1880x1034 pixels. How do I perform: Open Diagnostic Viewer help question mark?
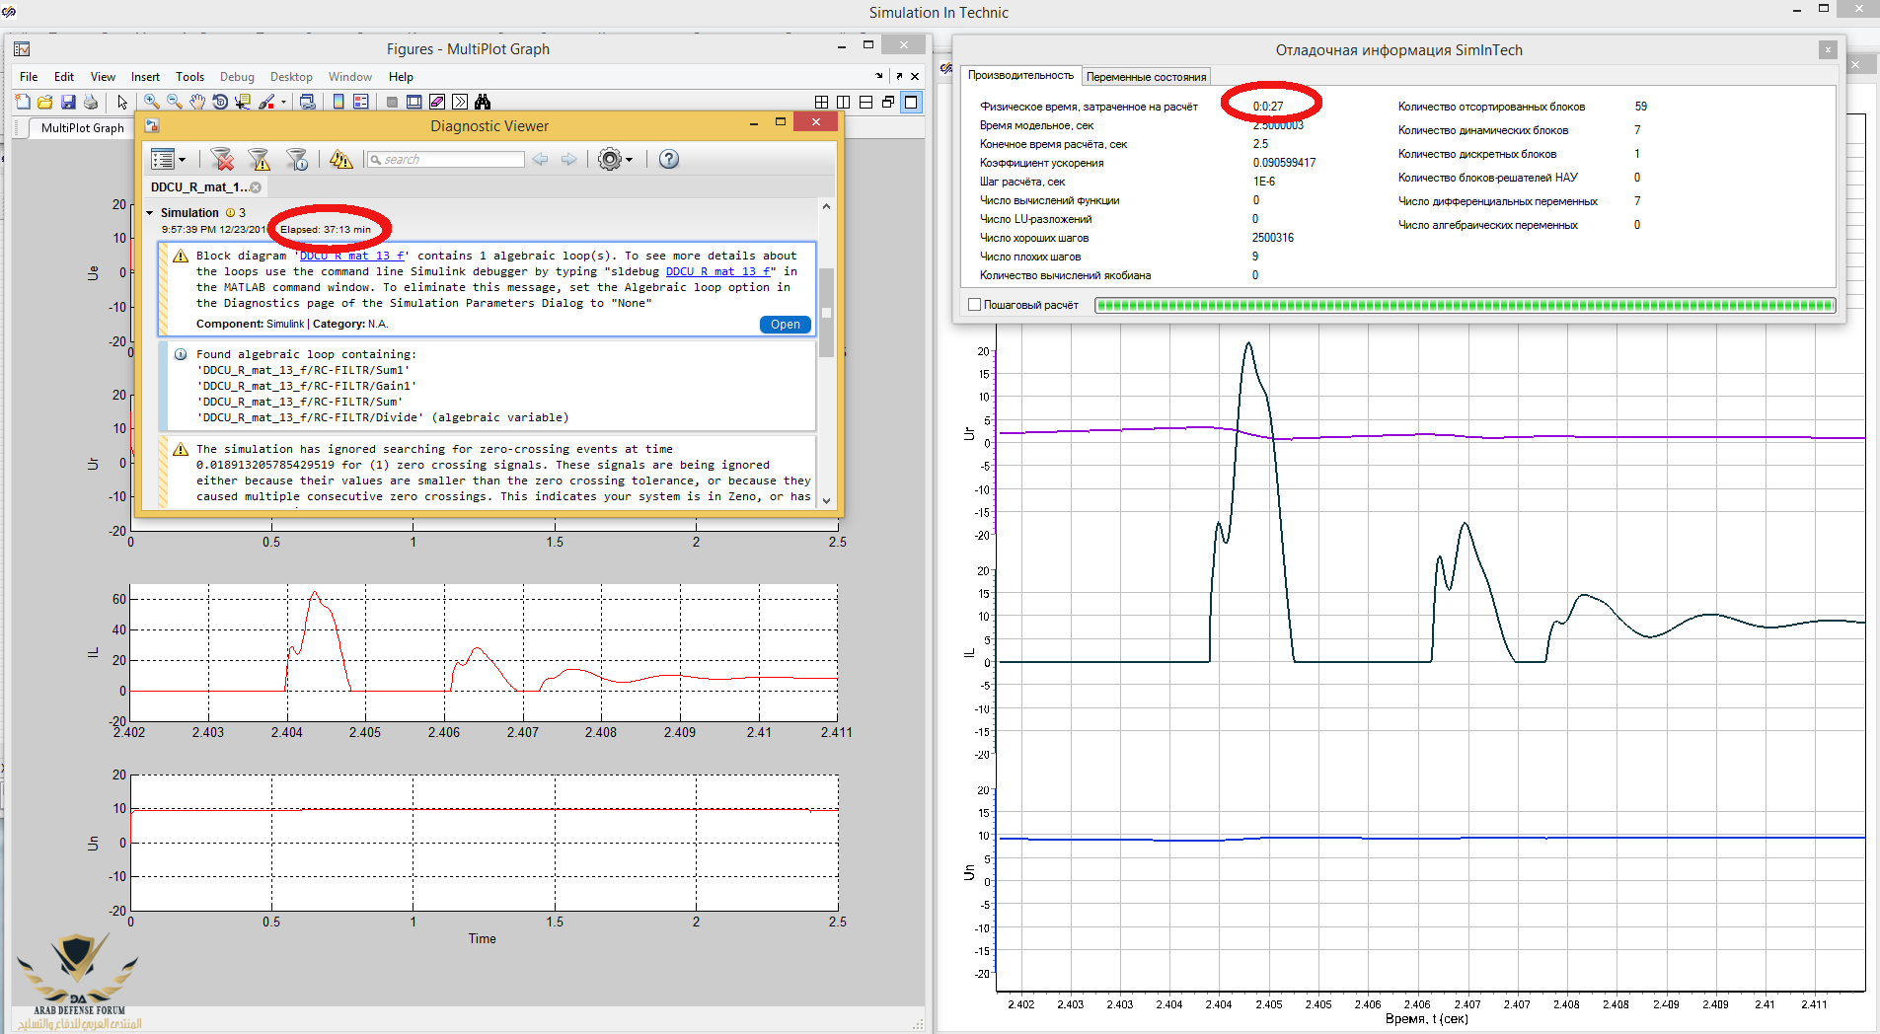(669, 159)
